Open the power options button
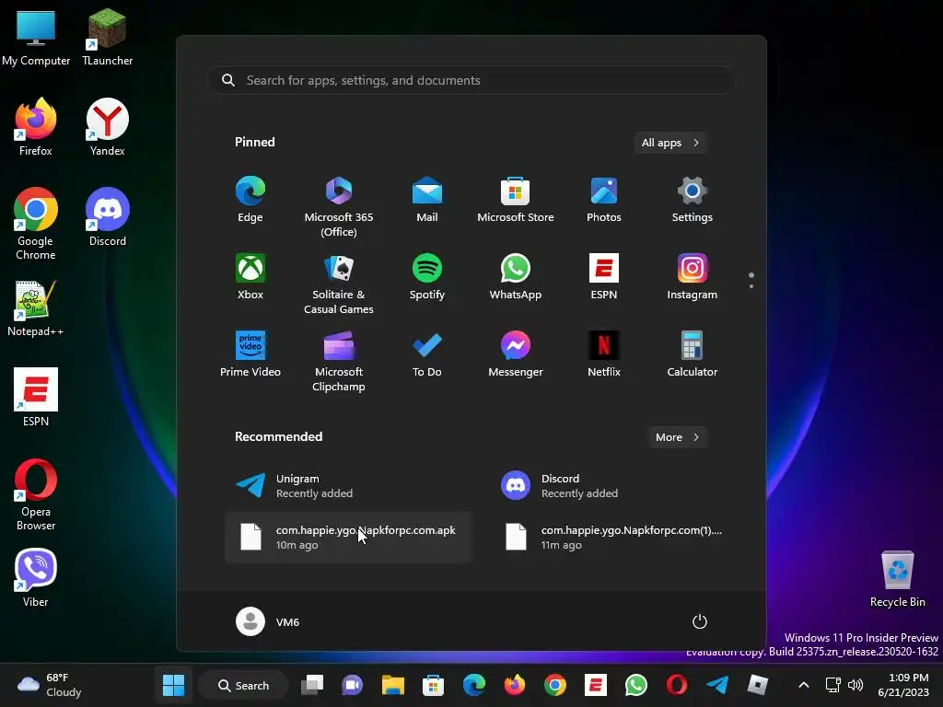 point(700,621)
